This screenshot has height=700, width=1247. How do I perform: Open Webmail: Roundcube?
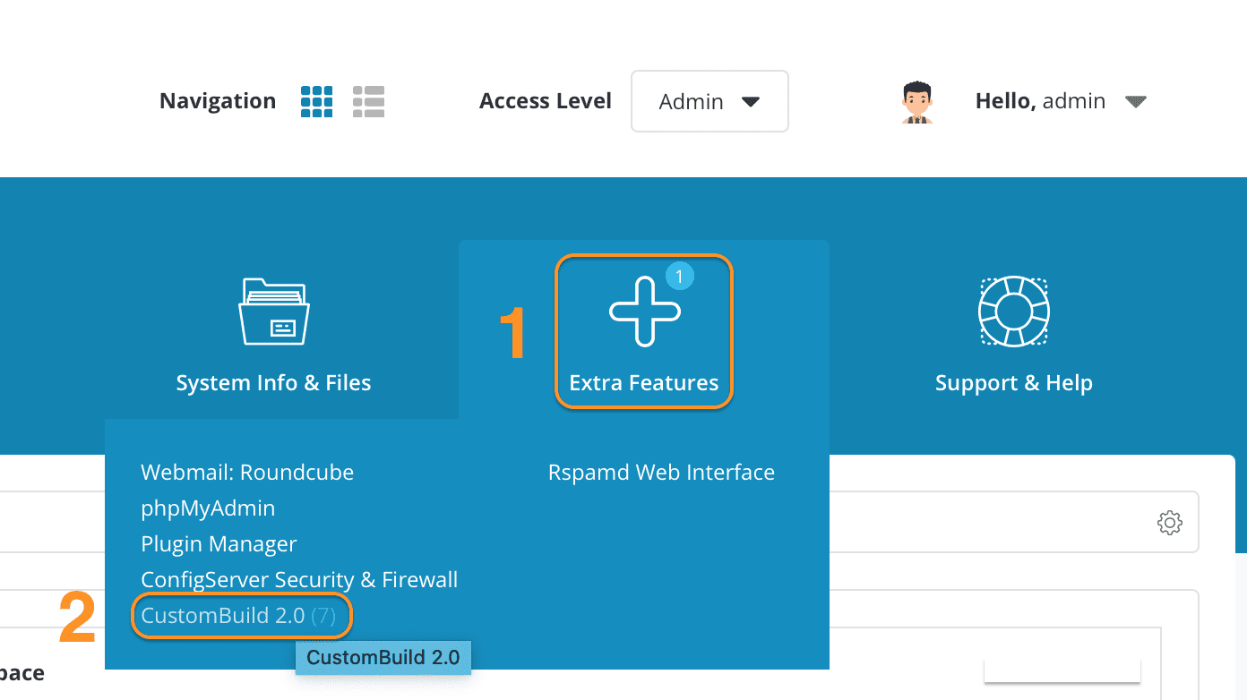point(247,473)
